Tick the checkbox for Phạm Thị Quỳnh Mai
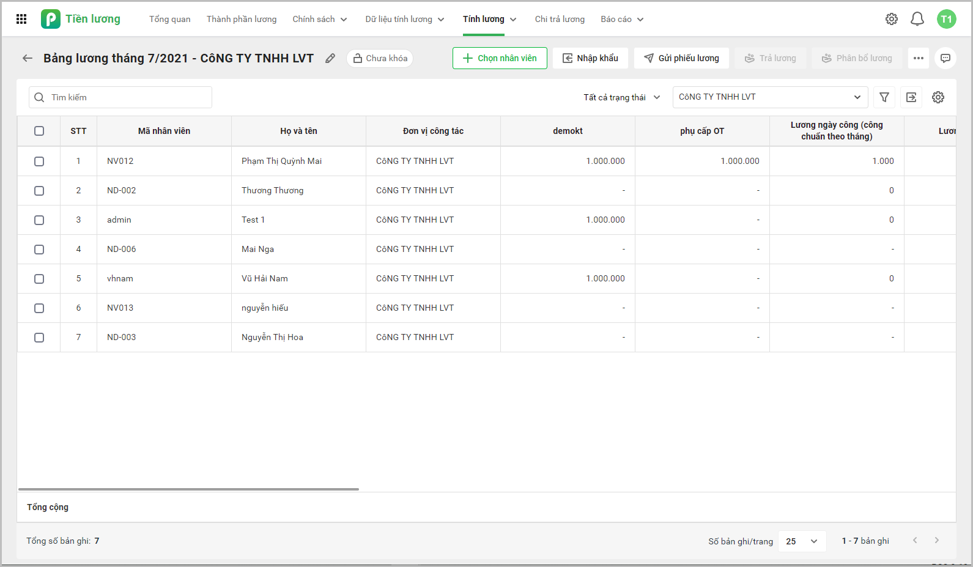 click(39, 161)
